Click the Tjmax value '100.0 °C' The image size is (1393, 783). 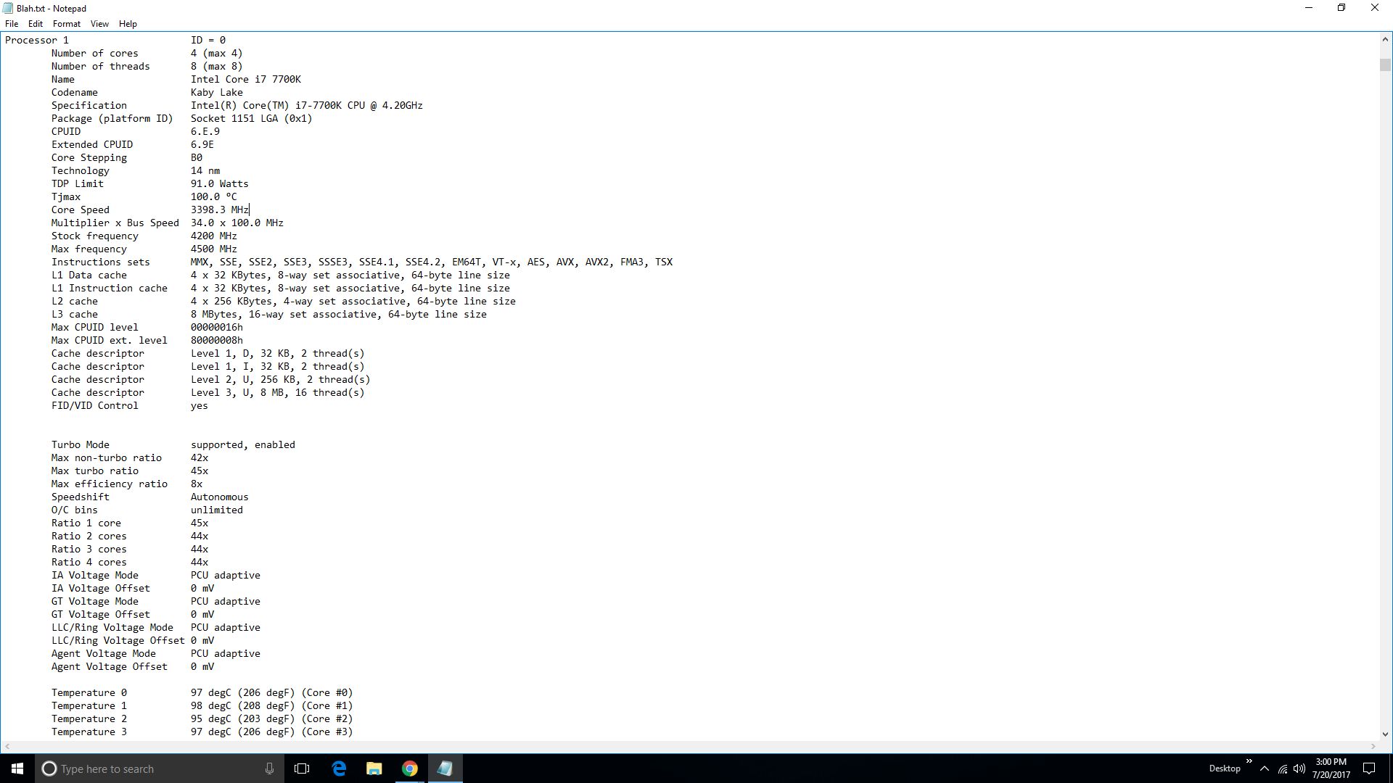[x=214, y=196]
